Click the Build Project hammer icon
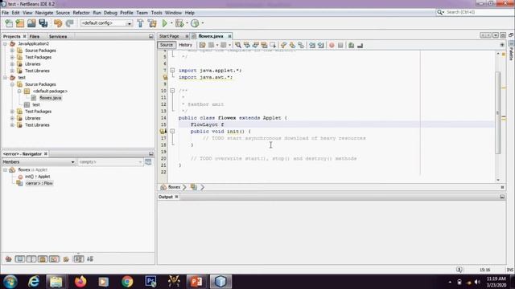Screen dimensions: 515x289 click(x=140, y=23)
